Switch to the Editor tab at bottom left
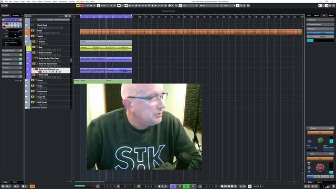This screenshot has height=189, width=336. 15,182
